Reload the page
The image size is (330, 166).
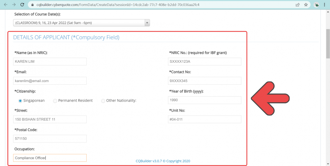pos(22,5)
